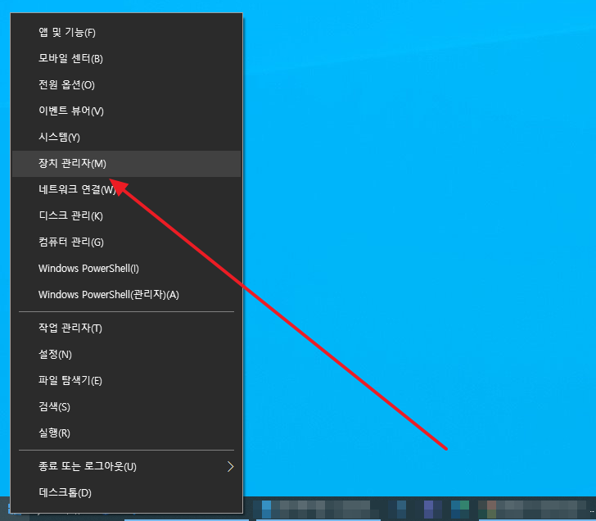596x521 pixels.
Task: Select 모바일 센터(B) menu entry
Action: (126, 59)
